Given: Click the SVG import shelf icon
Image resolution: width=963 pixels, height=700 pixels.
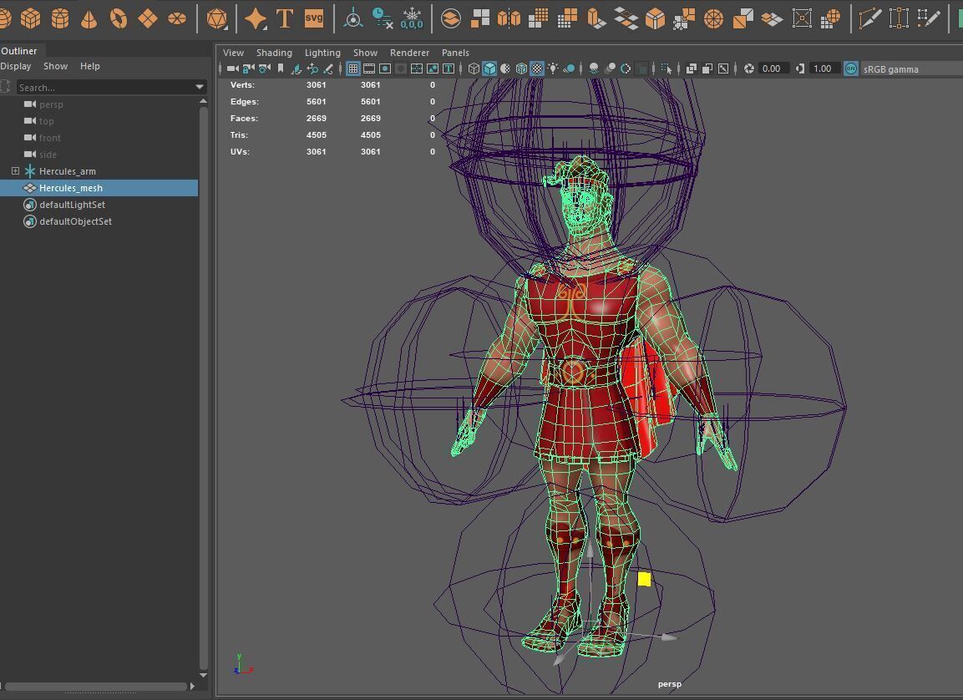Looking at the screenshot, I should (x=314, y=18).
